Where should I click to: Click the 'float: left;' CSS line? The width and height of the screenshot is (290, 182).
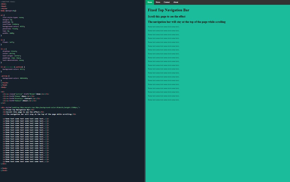click(x=8, y=42)
